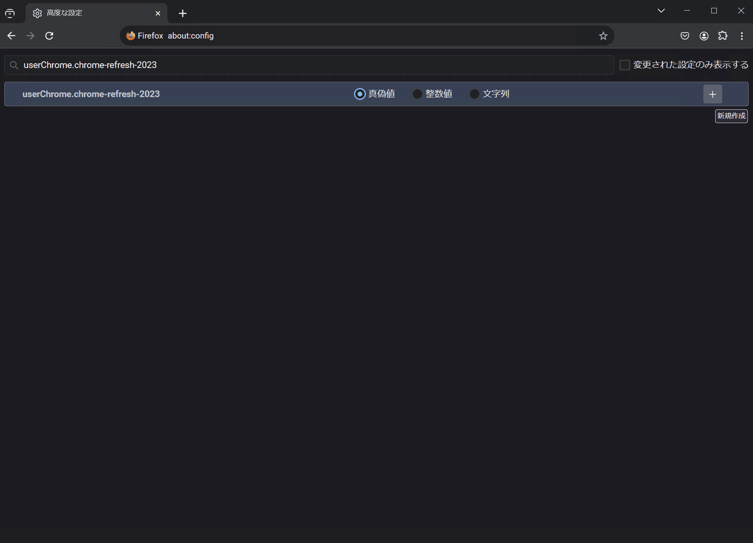Open the account profile icon

pyautogui.click(x=704, y=36)
